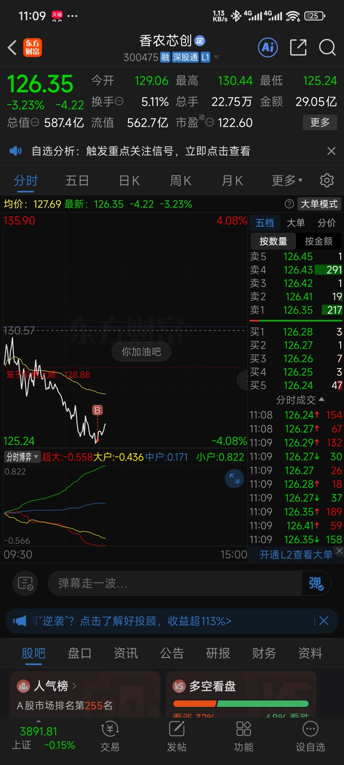The height and width of the screenshot is (765, 344).
Task: Switch to 周K chart tab
Action: (x=181, y=181)
